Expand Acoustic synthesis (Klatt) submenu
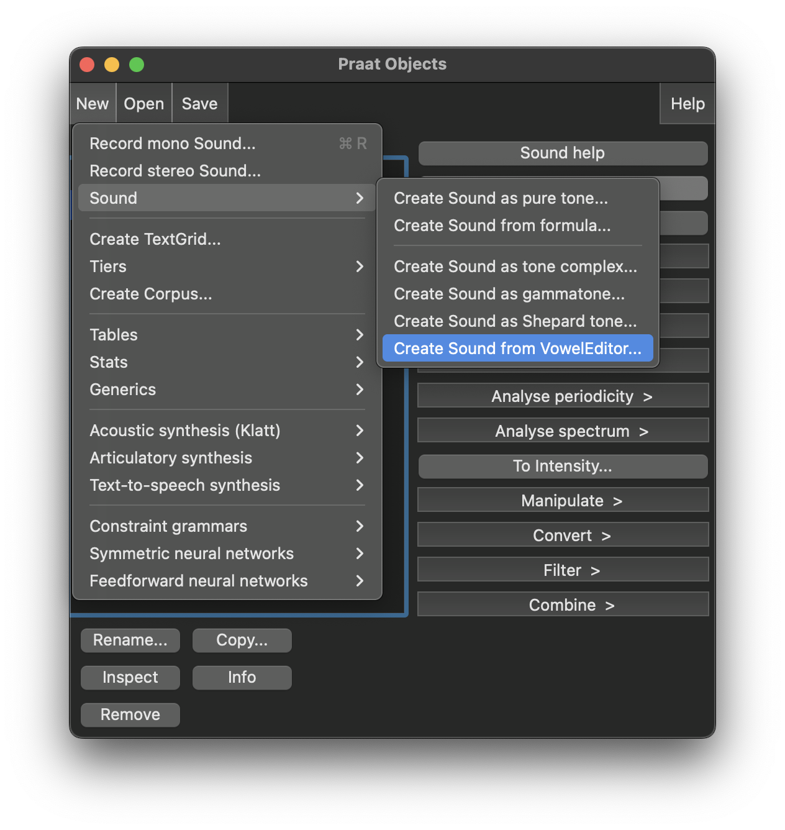 (x=227, y=431)
